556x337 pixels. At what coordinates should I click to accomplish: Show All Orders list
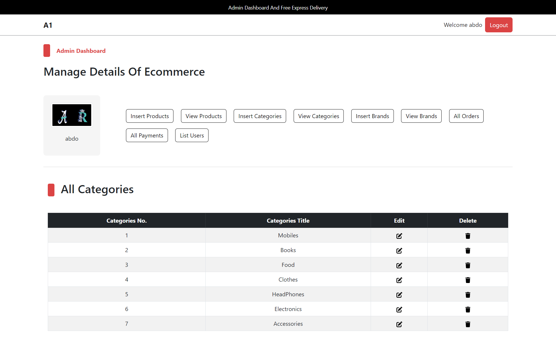pyautogui.click(x=466, y=116)
